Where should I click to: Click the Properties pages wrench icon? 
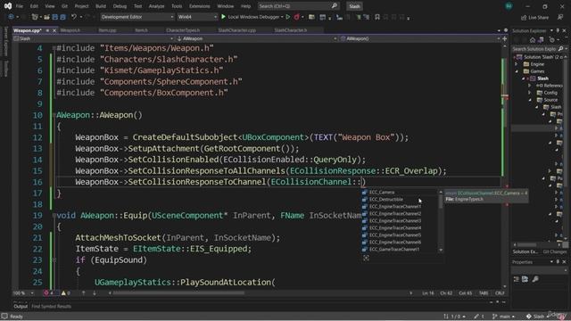pyautogui.click(x=535, y=279)
